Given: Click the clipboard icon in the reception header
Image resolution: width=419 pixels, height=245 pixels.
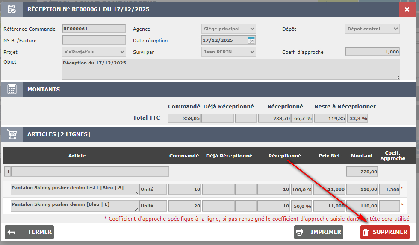Looking at the screenshot, I should pyautogui.click(x=12, y=9).
